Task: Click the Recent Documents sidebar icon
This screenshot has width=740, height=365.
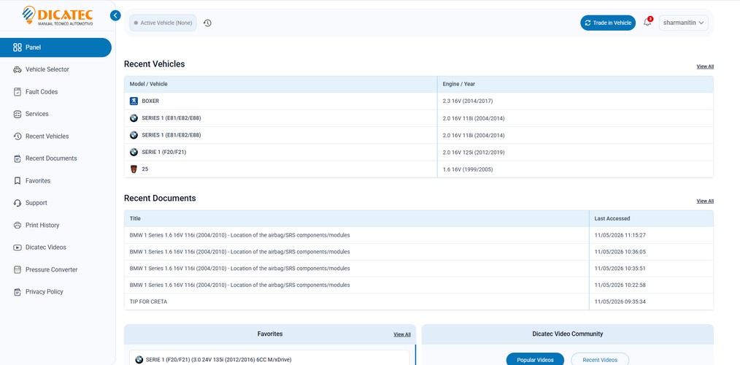Action: pyautogui.click(x=18, y=158)
